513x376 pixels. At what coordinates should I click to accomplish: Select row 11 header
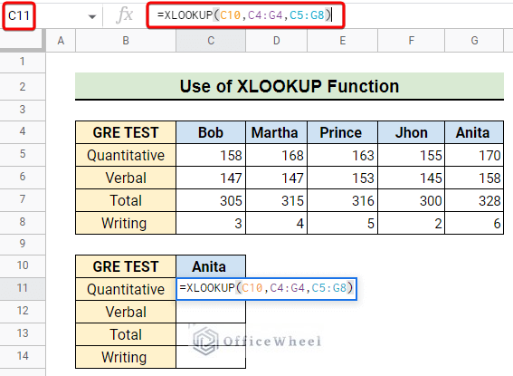(x=23, y=288)
